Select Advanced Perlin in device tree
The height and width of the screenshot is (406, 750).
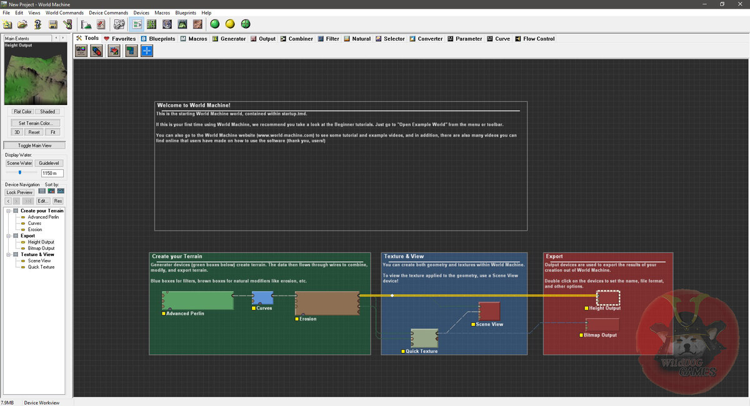pos(43,217)
